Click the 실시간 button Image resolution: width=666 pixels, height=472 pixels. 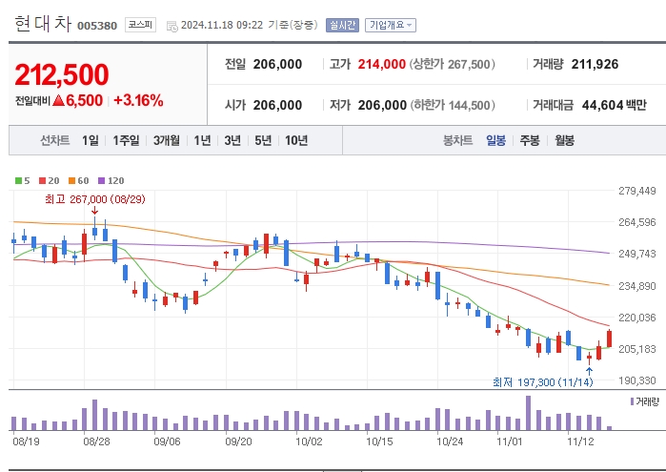coord(342,25)
